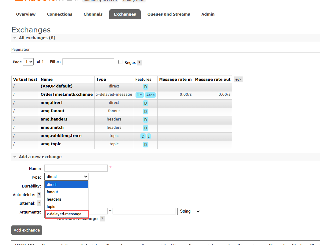Viewport: 320px width, 245px height.
Task: Select the Exchanges tab
Action: point(125,14)
